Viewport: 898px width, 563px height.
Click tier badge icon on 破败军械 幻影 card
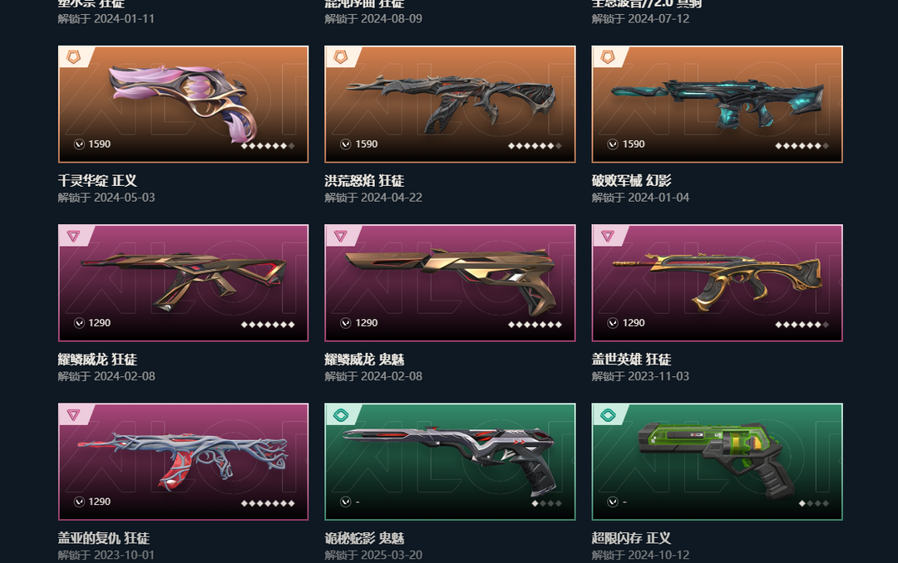click(608, 57)
